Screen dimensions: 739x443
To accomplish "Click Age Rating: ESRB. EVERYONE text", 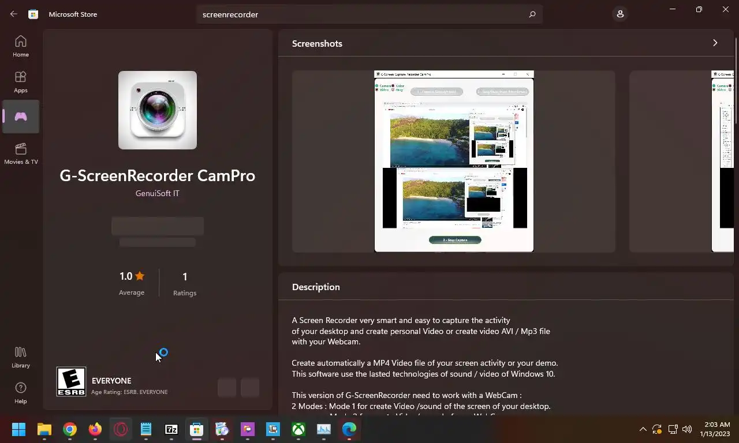I will coord(129,392).
